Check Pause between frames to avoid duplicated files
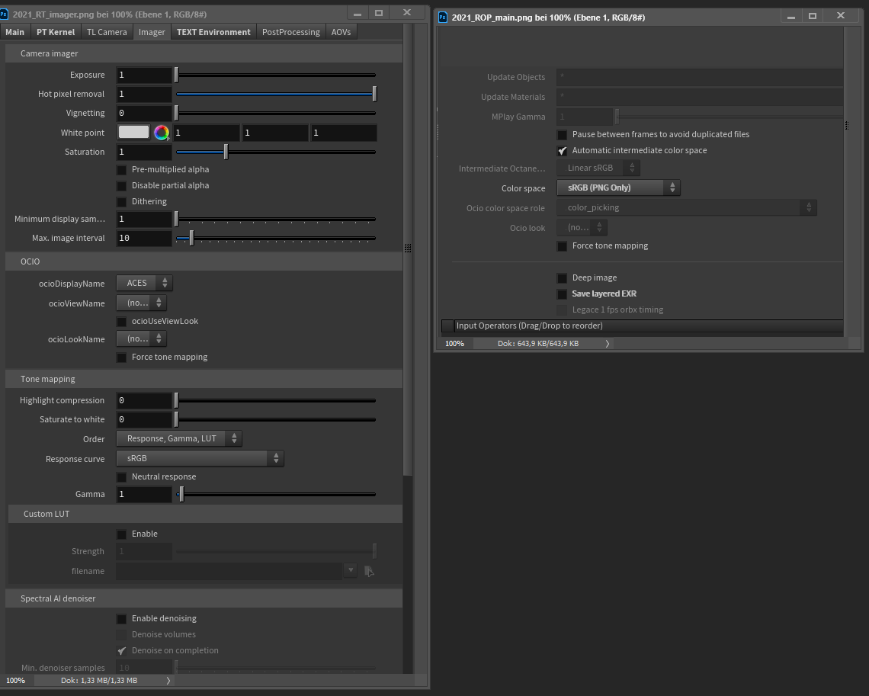Screen dimensions: 869x696 (562, 135)
